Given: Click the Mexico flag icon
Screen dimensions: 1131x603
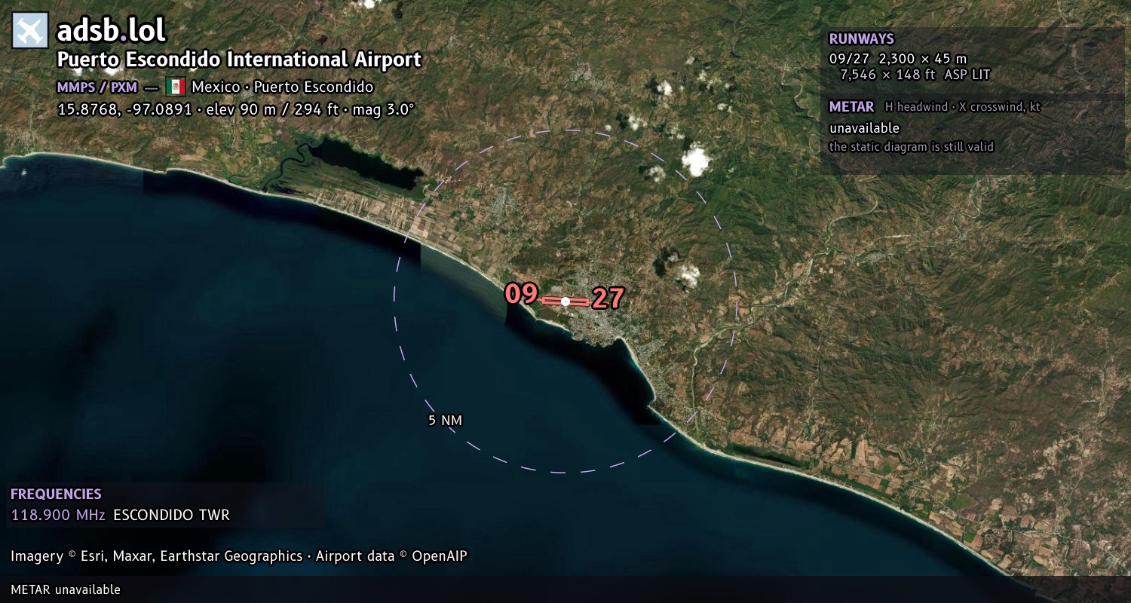Looking at the screenshot, I should pos(176,86).
